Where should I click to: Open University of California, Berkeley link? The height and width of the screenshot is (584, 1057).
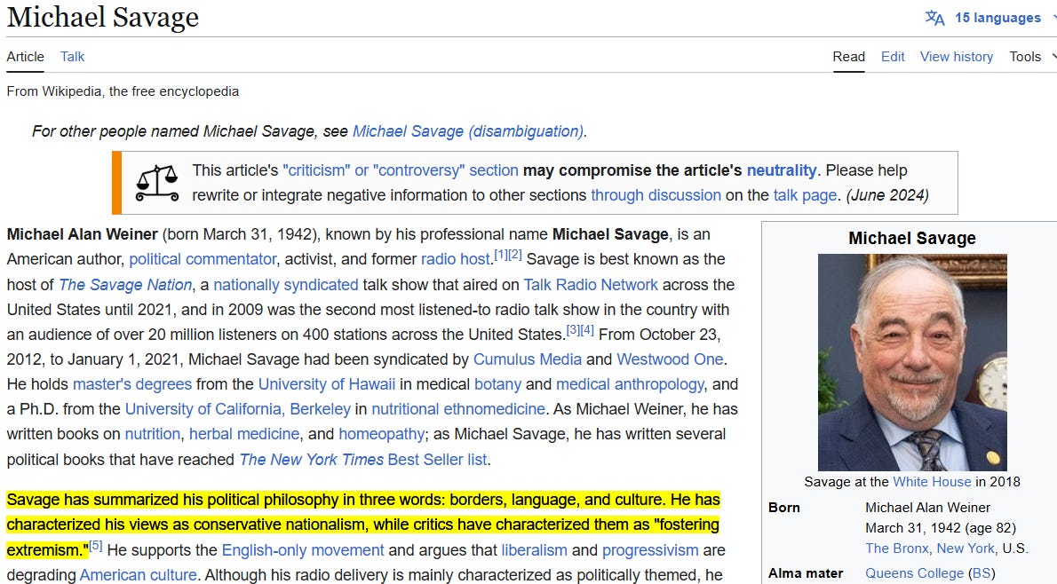238,409
